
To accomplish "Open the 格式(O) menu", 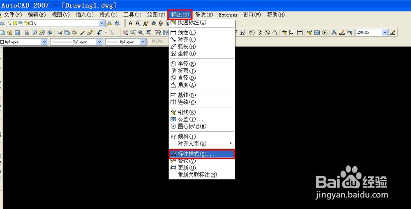I will point(108,15).
